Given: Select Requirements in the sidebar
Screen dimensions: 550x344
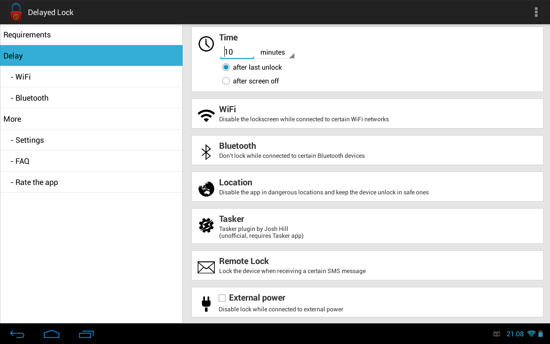Looking at the screenshot, I should pyautogui.click(x=91, y=35).
